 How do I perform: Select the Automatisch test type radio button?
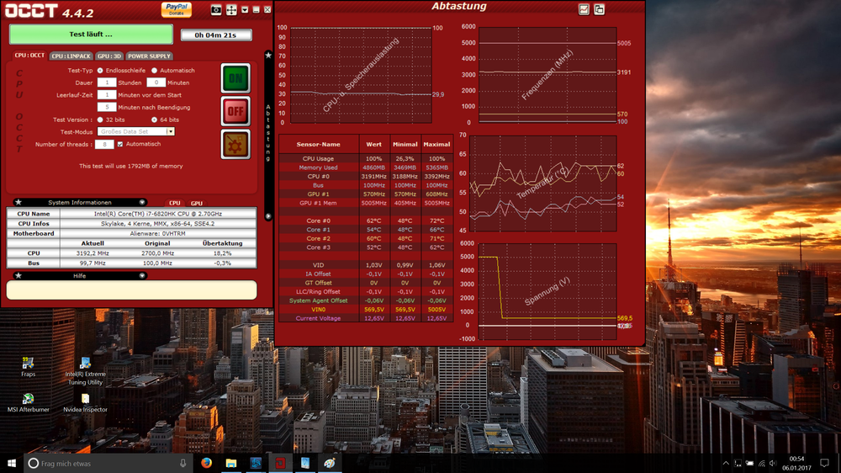pos(155,71)
